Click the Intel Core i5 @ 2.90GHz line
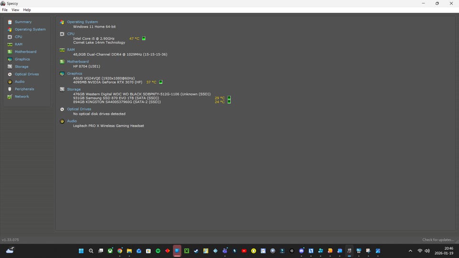The height and width of the screenshot is (258, 459). point(94,39)
